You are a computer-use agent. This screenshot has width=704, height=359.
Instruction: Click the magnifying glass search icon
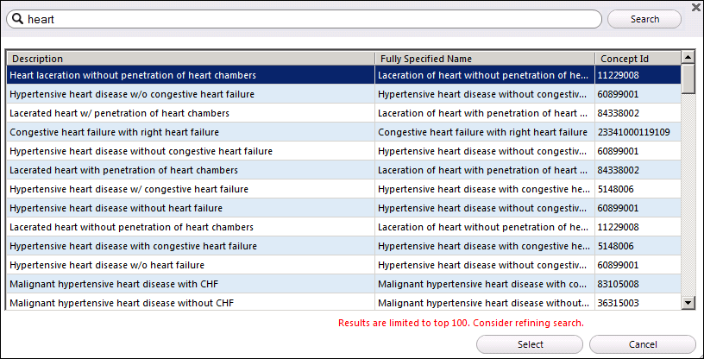18,19
